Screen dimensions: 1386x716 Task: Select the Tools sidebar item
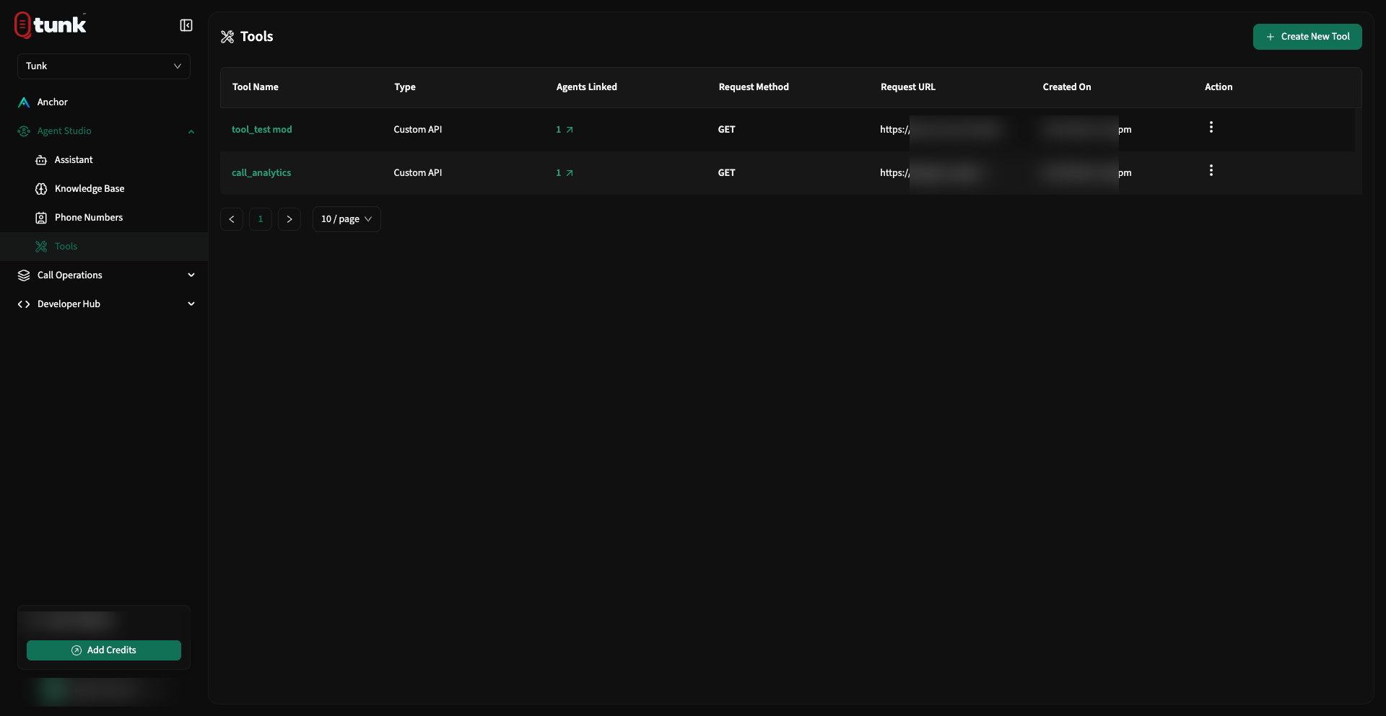(104, 247)
